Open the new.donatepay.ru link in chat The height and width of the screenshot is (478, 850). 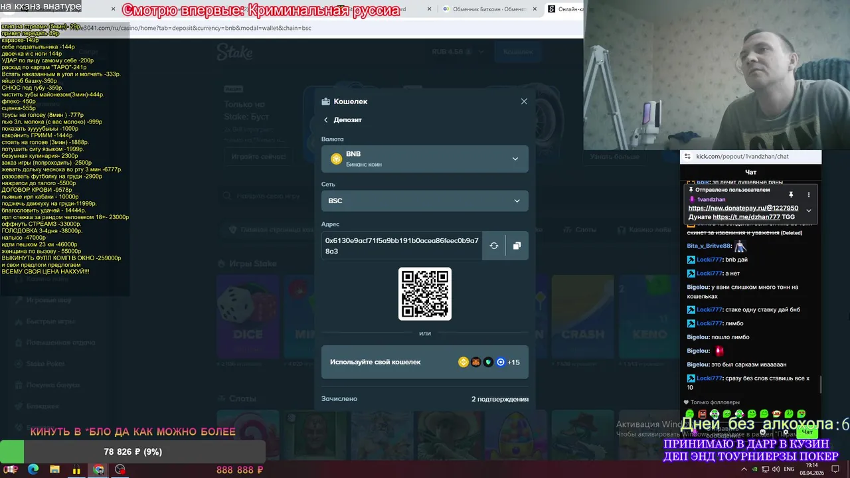tap(743, 208)
